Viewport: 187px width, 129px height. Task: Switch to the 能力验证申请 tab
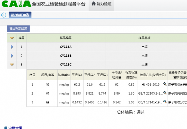click(x=20, y=15)
